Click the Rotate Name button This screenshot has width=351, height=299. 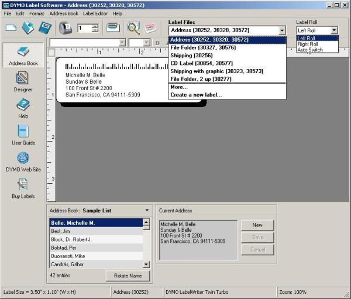pos(128,276)
